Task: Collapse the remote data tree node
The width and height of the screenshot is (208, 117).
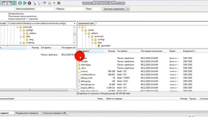Action: (x=92, y=43)
